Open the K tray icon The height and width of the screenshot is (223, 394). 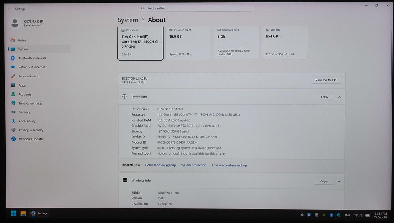tap(309, 215)
